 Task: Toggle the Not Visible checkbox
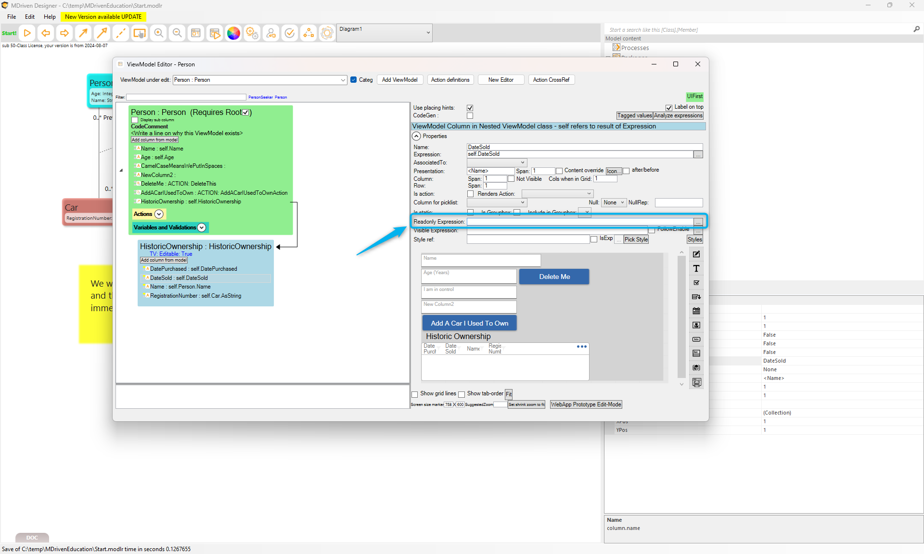511,179
